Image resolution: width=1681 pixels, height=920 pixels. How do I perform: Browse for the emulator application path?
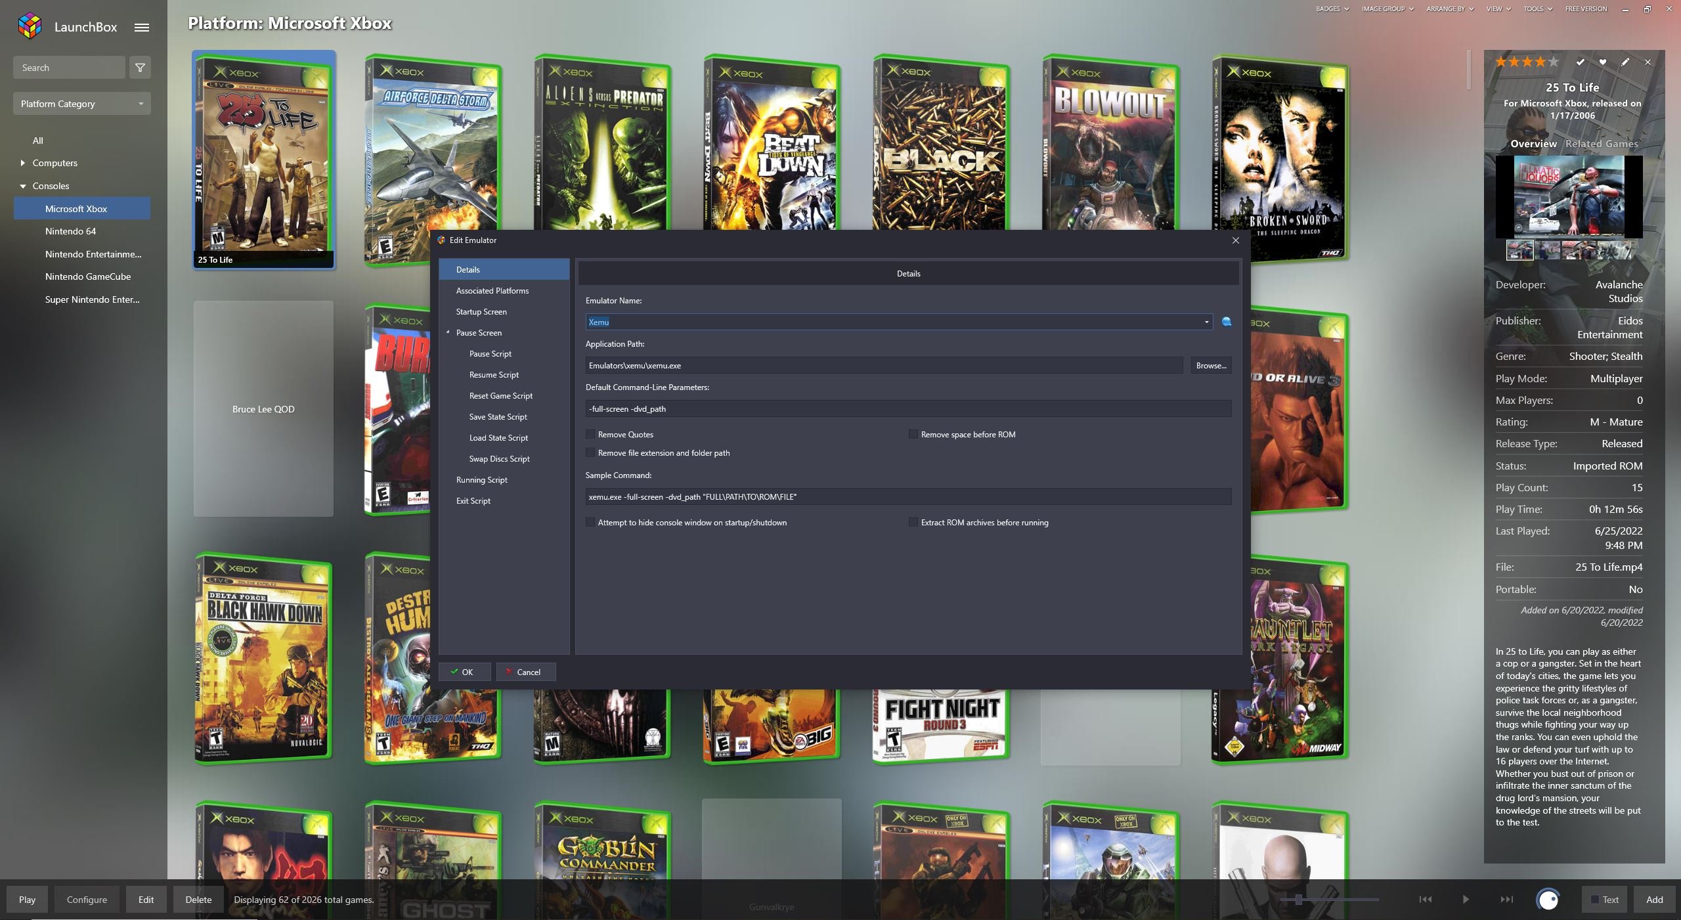point(1211,365)
